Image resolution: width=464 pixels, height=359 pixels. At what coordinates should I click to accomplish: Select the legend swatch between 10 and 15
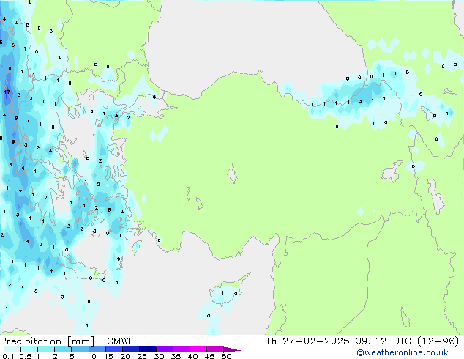[x=97, y=349]
